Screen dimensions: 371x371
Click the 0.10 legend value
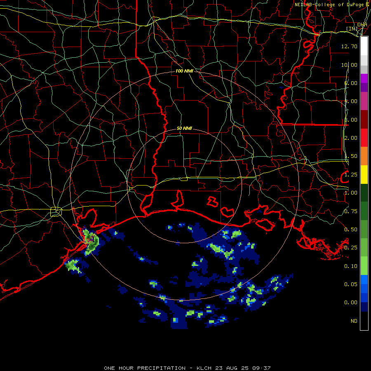pos(351,266)
